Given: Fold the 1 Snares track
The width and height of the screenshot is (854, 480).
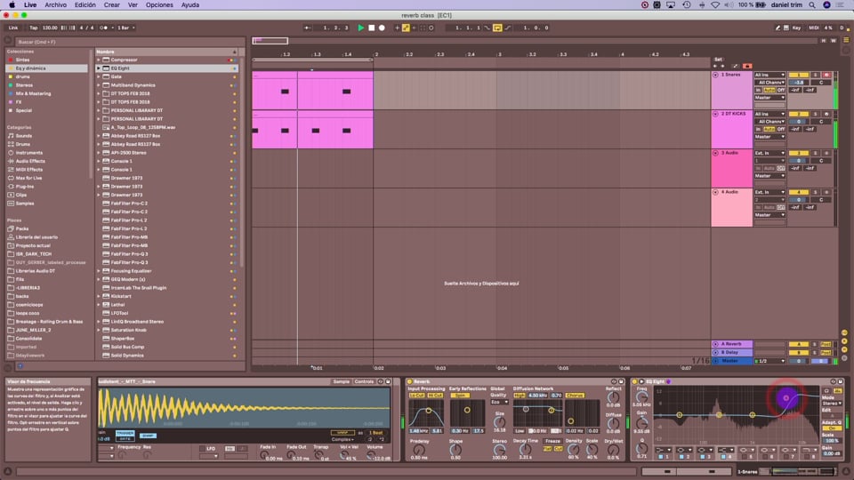Looking at the screenshot, I should 715,75.
